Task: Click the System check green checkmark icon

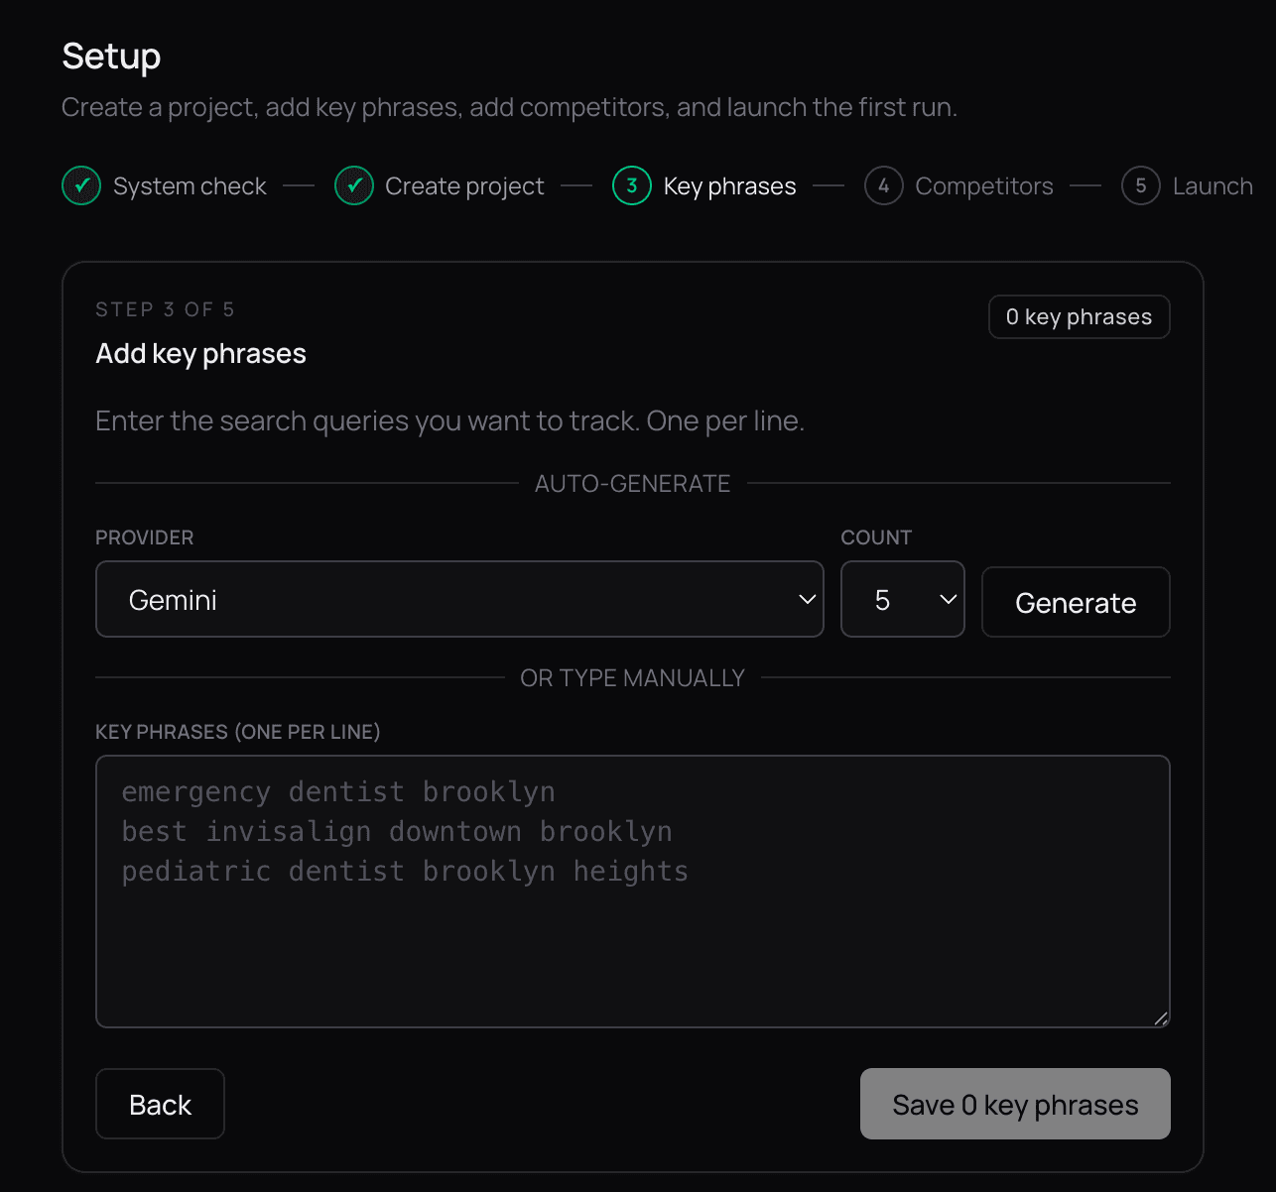Action: coord(81,185)
